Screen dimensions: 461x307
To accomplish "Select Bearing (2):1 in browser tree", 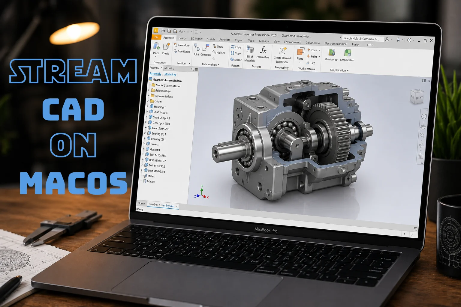I will coord(156,139).
